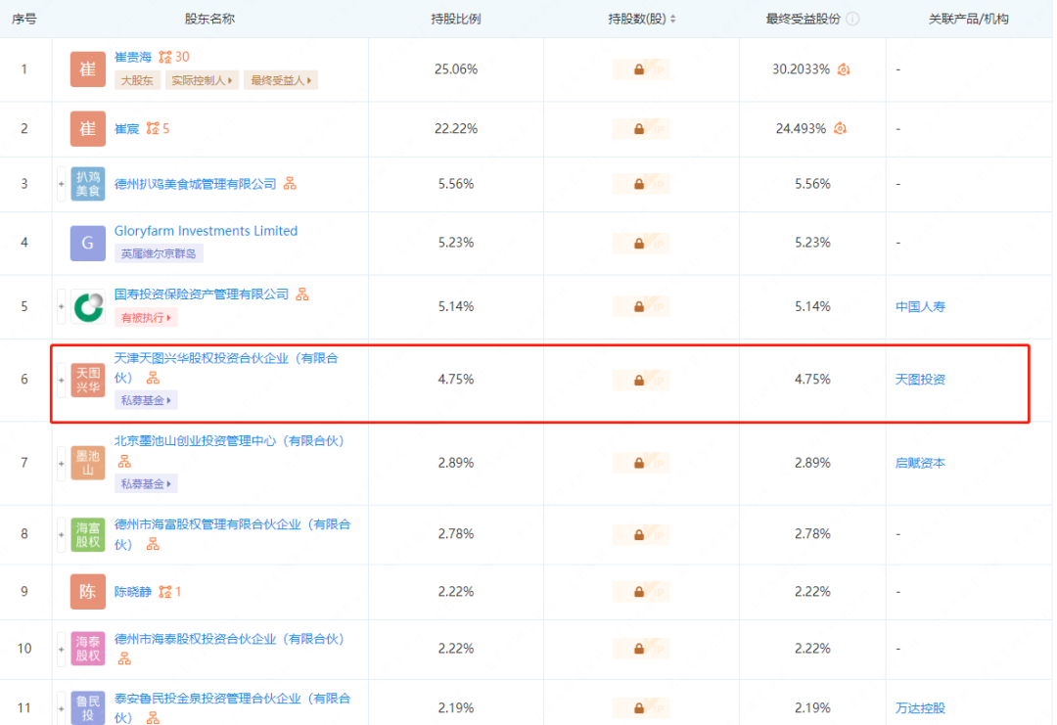Image resolution: width=1057 pixels, height=725 pixels.
Task: Open the 天图投资 related institution link
Action: pos(920,380)
